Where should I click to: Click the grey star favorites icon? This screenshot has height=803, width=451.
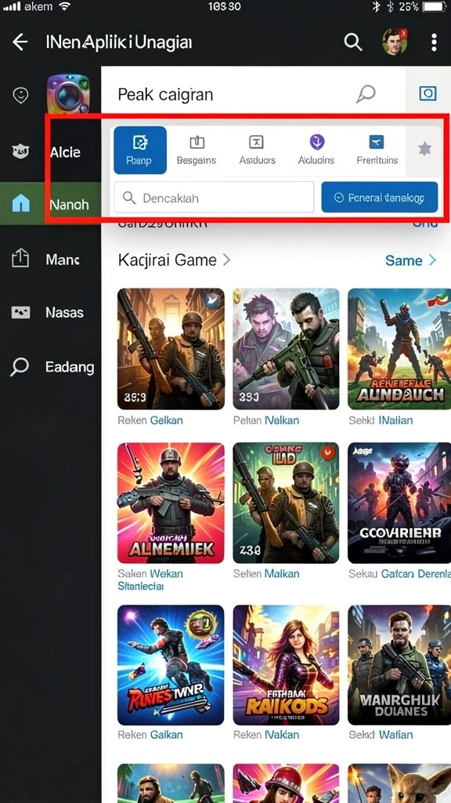(424, 149)
